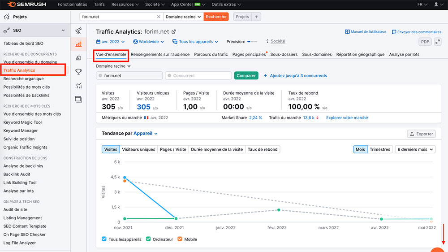This screenshot has width=448, height=252.
Task: Show Taux de rebond chart
Action: [x=263, y=149]
